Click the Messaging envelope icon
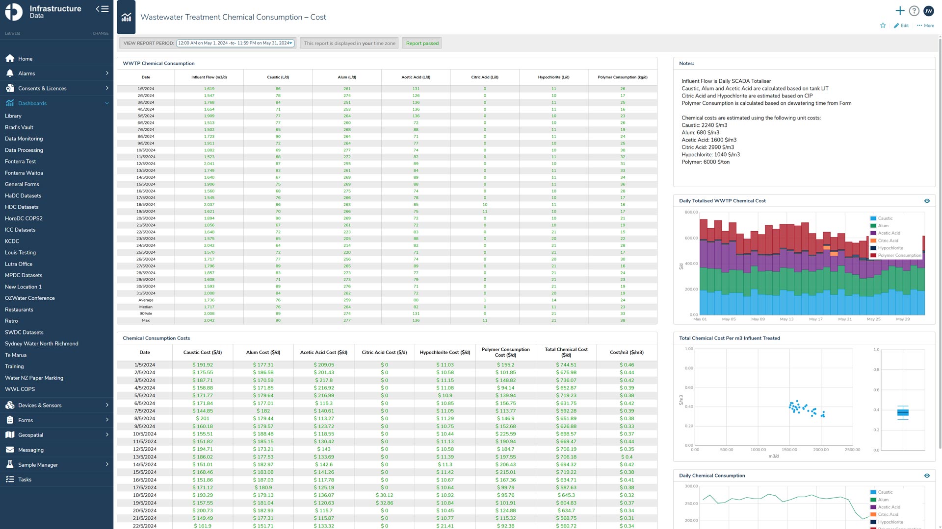Image resolution: width=942 pixels, height=529 pixels. 10,450
